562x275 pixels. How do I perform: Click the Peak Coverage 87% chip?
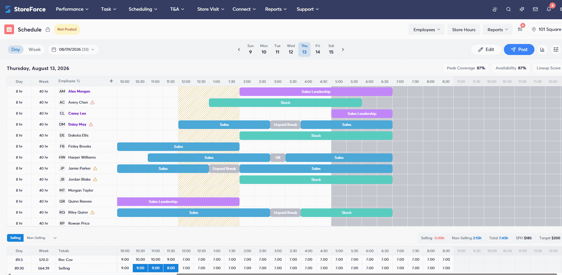click(x=466, y=68)
